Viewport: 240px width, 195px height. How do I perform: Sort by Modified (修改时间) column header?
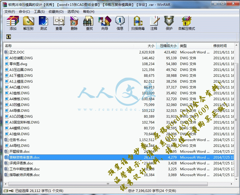point(223,46)
